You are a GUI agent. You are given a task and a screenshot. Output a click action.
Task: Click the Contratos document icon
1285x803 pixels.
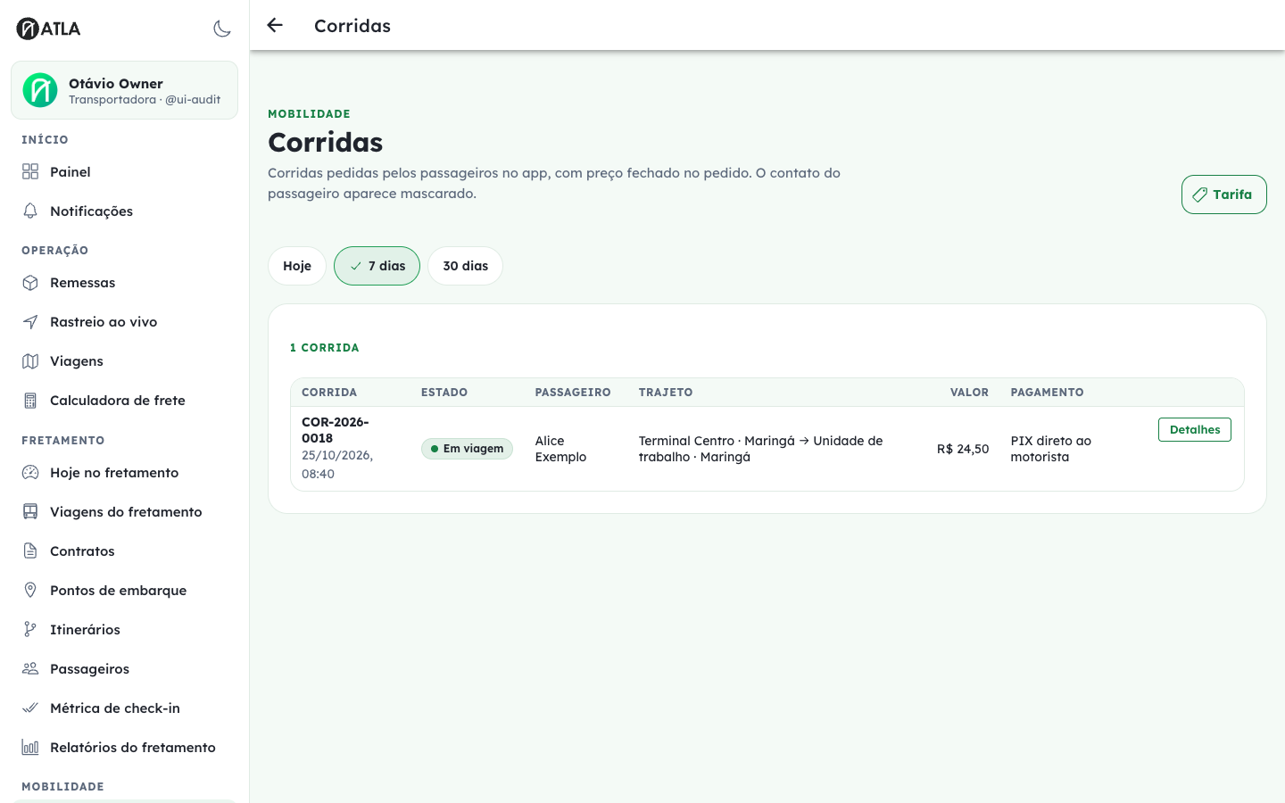(30, 551)
